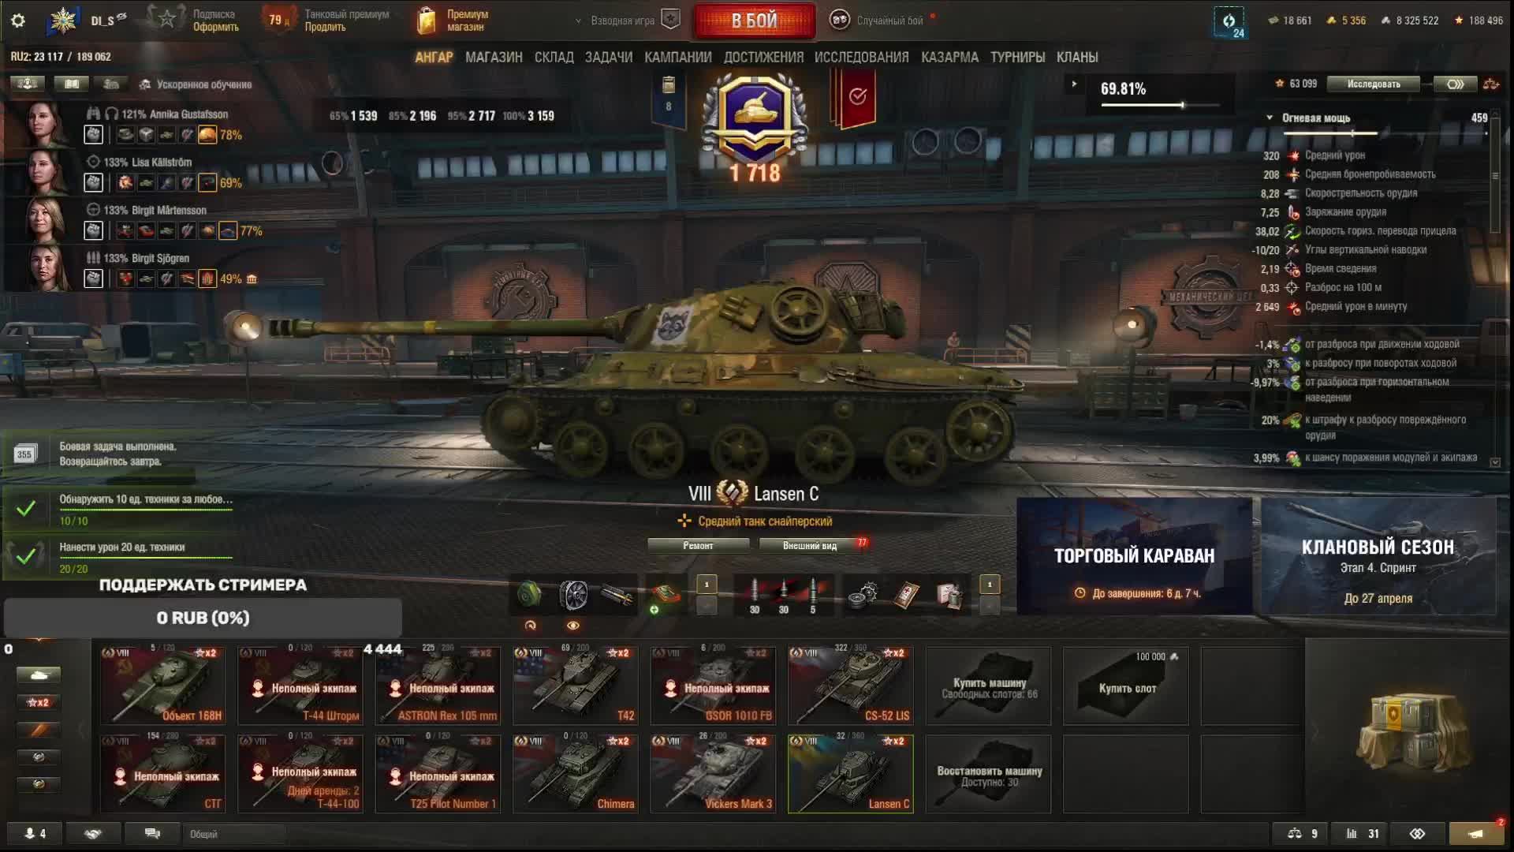Open the Premium shop gold icon
The width and height of the screenshot is (1514, 852).
click(x=426, y=21)
